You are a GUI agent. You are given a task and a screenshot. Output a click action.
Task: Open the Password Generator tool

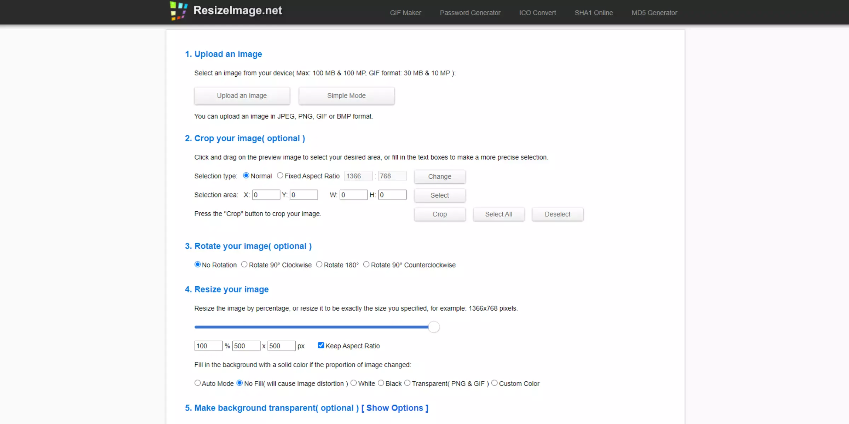click(469, 12)
